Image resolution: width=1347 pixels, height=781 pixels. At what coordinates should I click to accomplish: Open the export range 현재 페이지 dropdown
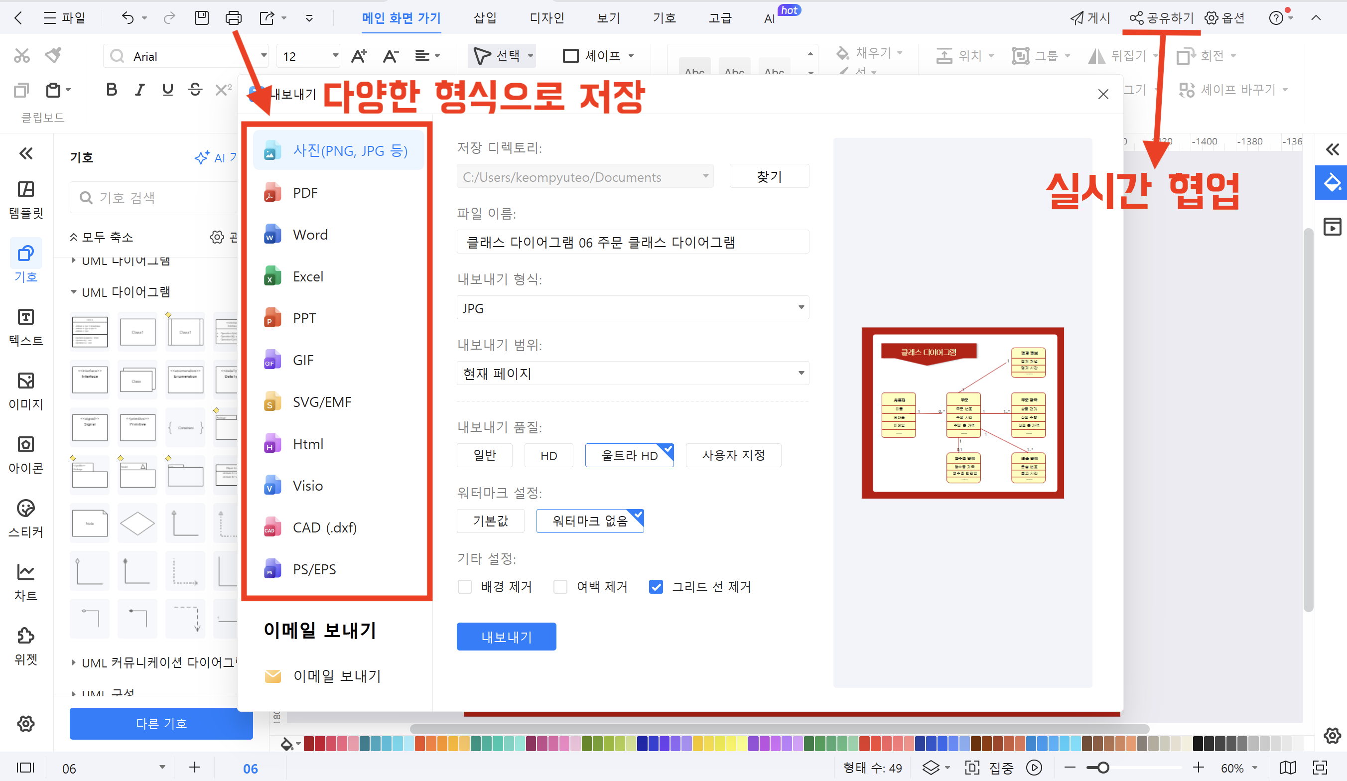pyautogui.click(x=632, y=373)
